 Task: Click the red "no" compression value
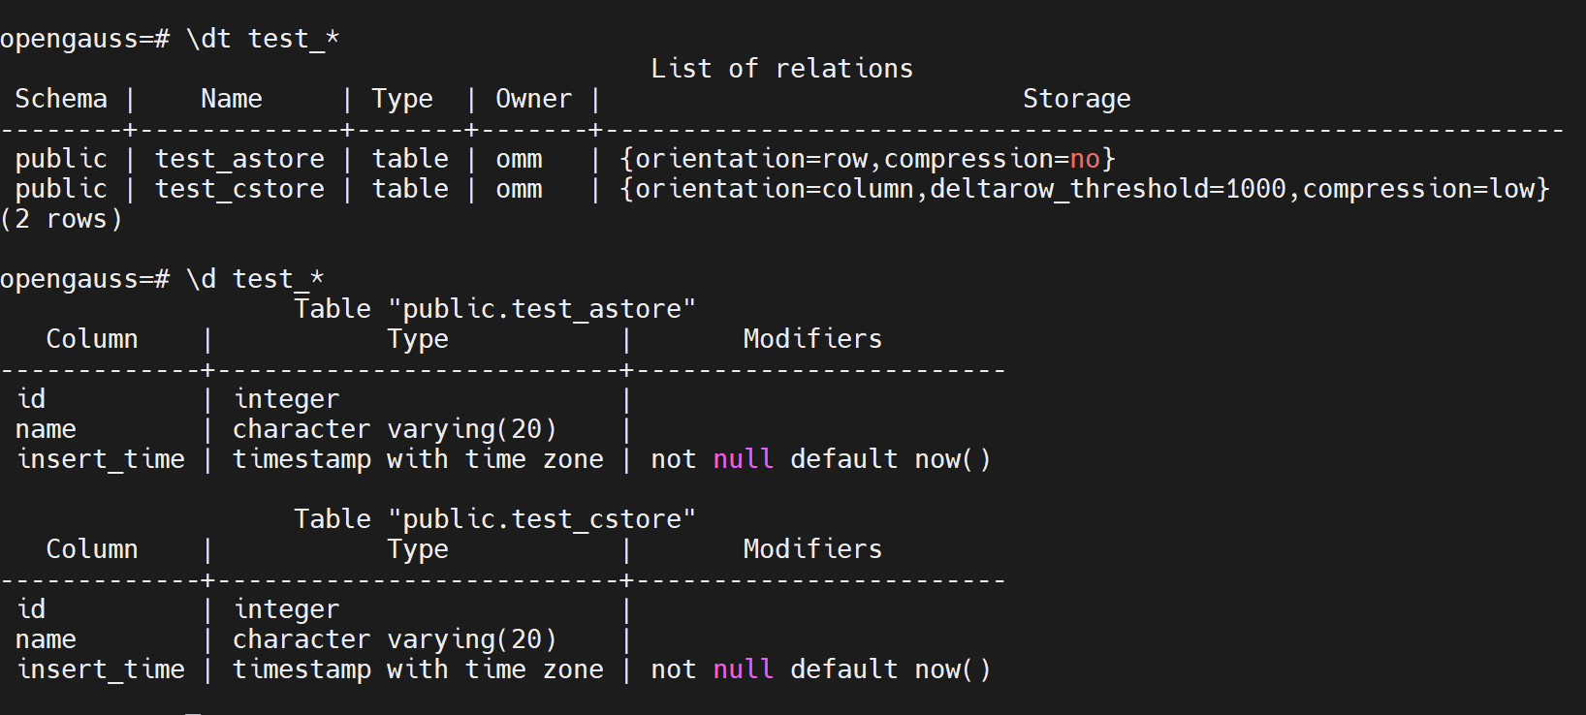1085,159
